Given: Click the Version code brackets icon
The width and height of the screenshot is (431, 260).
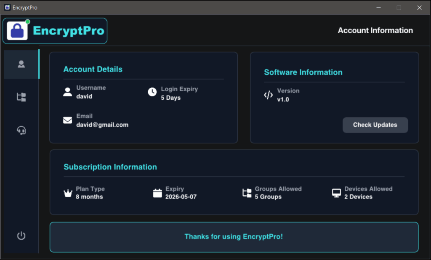Looking at the screenshot, I should [269, 95].
